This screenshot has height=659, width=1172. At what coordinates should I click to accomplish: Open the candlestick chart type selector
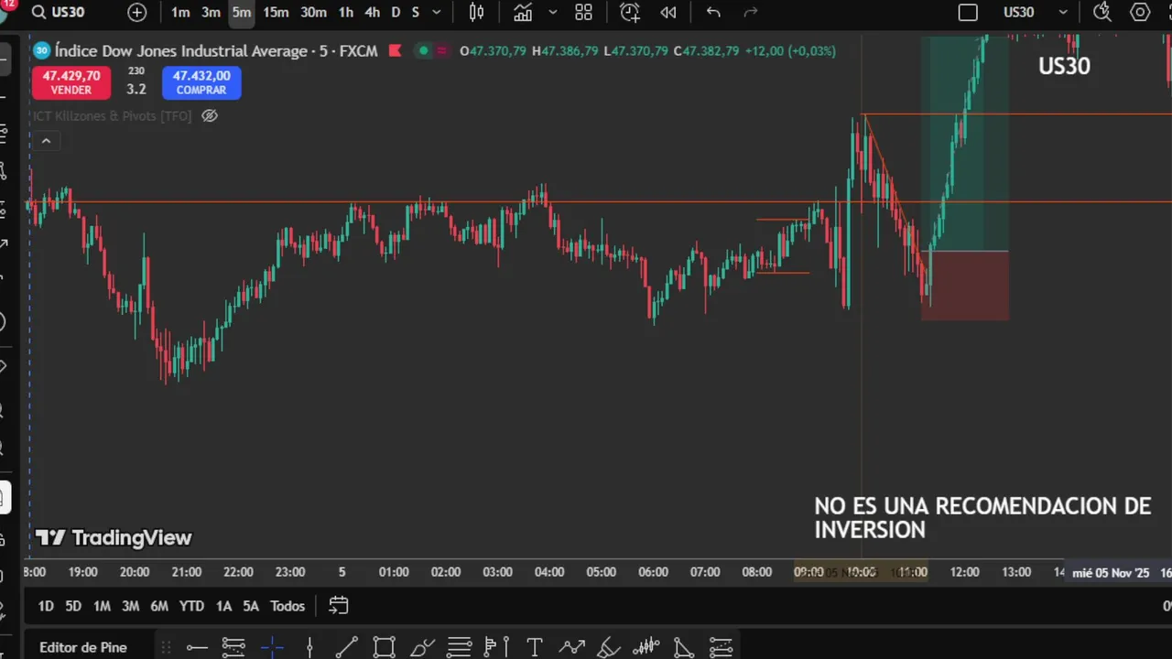click(x=477, y=12)
